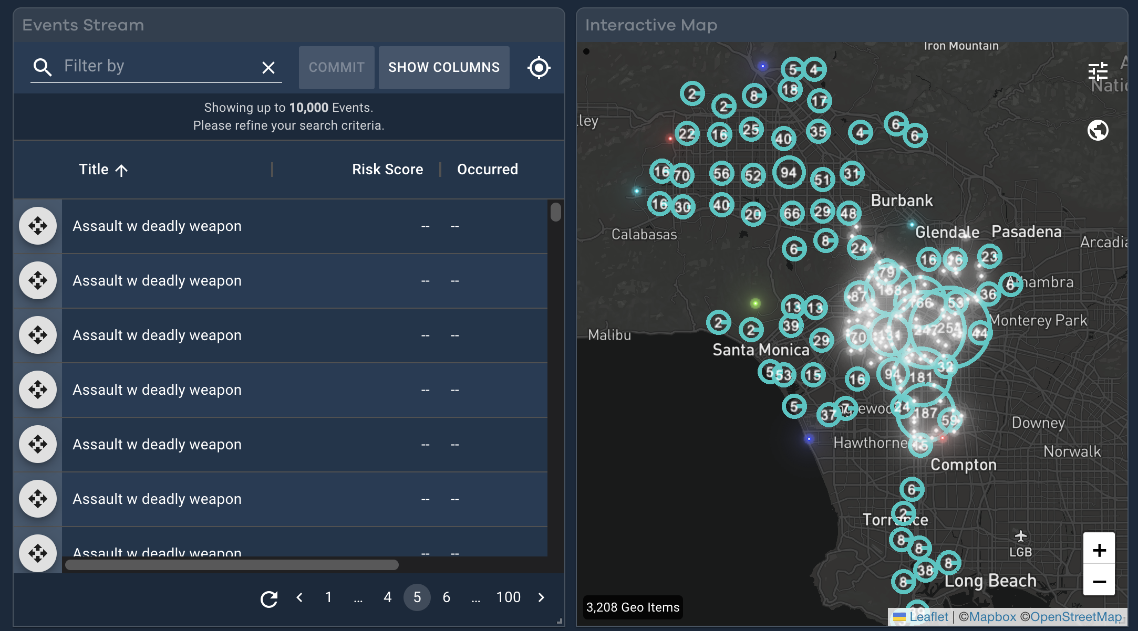1138x631 pixels.
Task: Go to page 6
Action: (x=447, y=597)
